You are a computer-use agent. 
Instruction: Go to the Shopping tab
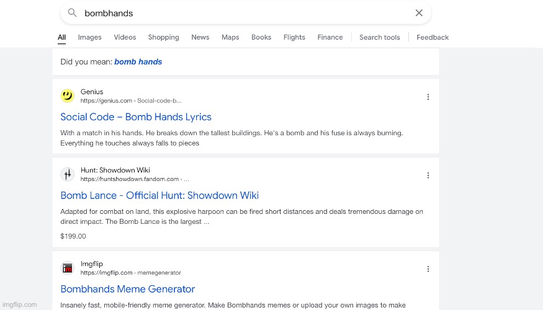pyautogui.click(x=163, y=37)
